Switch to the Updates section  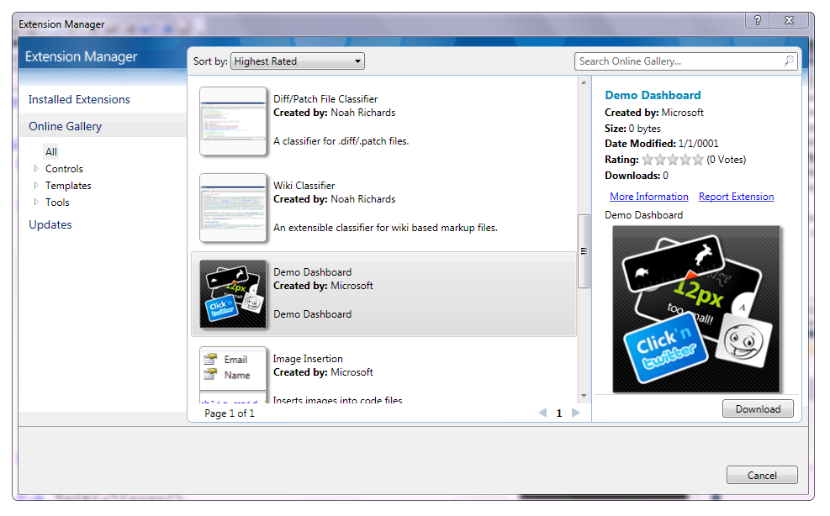pyautogui.click(x=50, y=224)
